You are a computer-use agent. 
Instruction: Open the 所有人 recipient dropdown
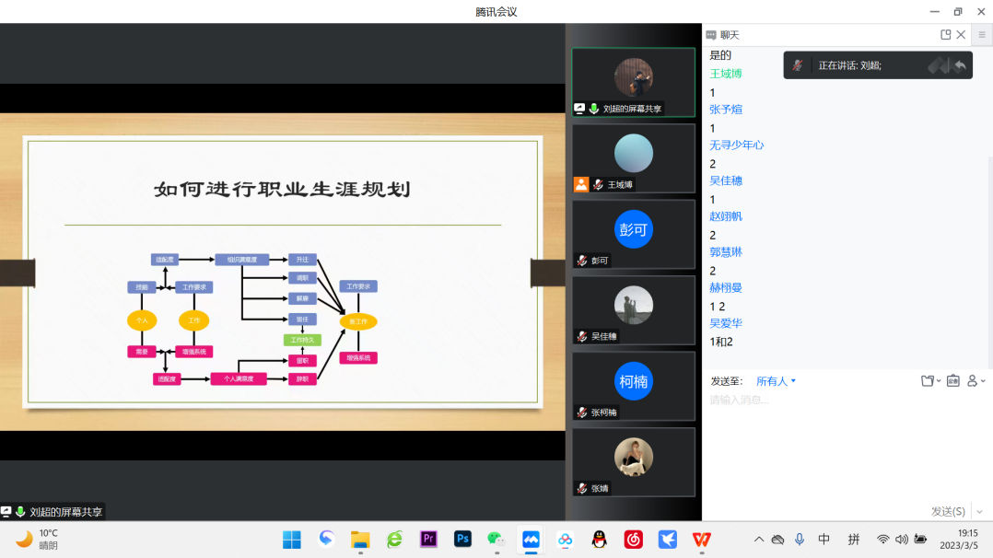[x=772, y=381]
